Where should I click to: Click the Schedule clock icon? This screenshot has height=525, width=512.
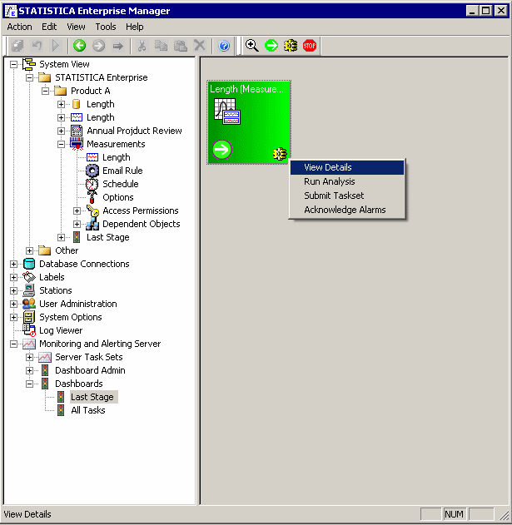(92, 184)
